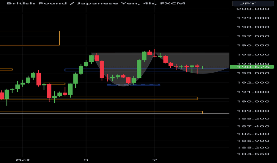
Task: Click the 185.200 price axis label
Action: [253, 148]
